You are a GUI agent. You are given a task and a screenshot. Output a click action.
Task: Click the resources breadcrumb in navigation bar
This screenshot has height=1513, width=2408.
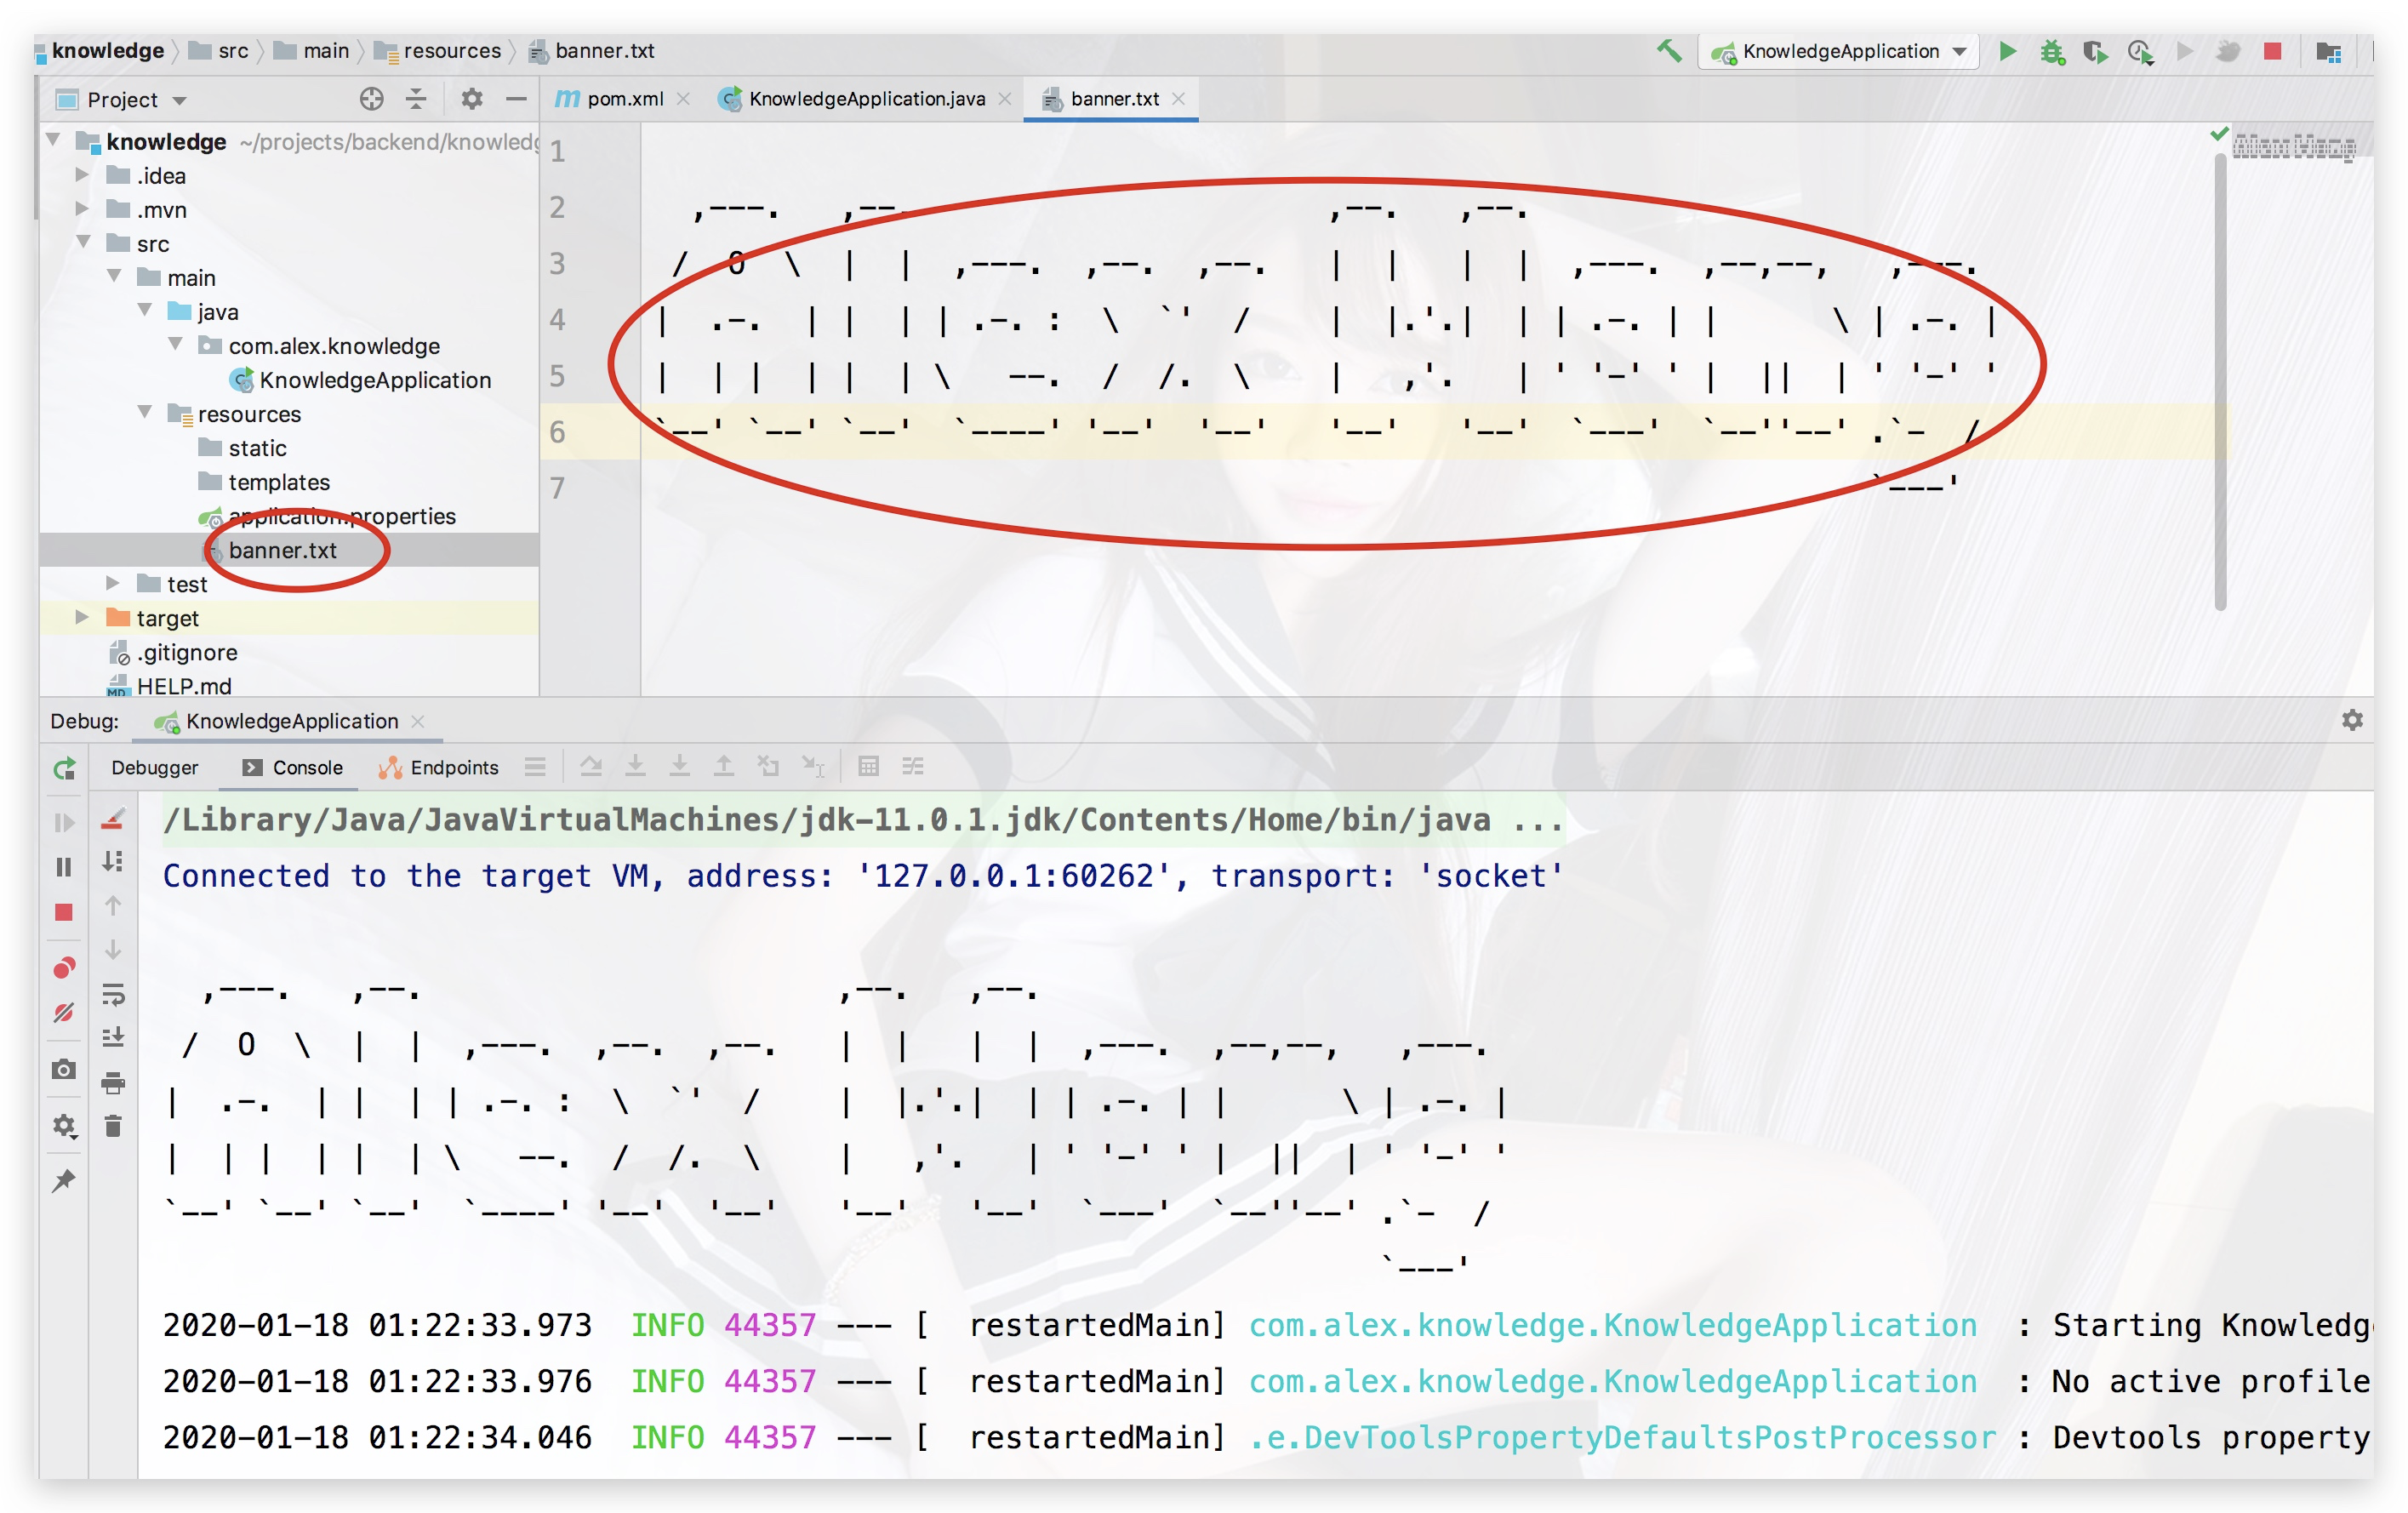[451, 51]
